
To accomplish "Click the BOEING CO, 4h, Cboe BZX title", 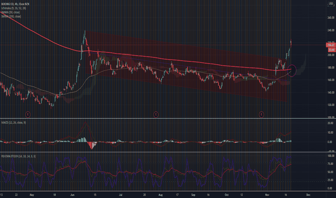I will point(15,4).
